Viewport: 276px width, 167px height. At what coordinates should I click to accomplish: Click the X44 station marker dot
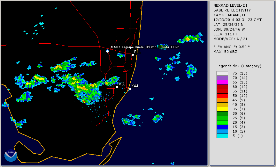tap(130, 89)
